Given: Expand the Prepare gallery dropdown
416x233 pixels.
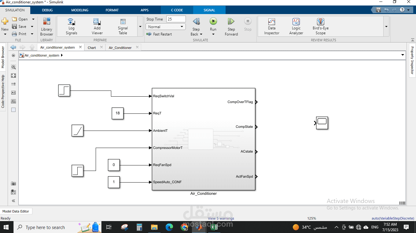Looking at the screenshot, I should [140, 27].
